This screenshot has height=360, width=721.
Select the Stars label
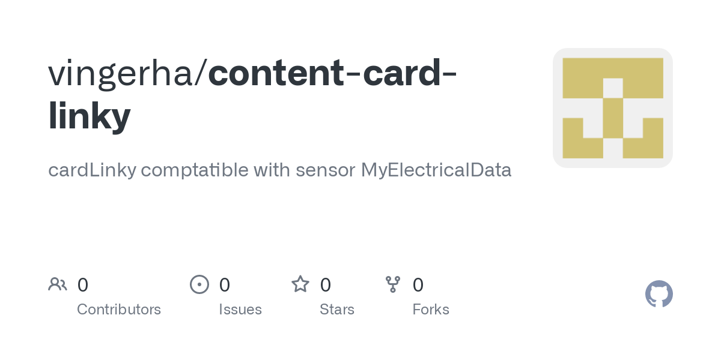(337, 310)
